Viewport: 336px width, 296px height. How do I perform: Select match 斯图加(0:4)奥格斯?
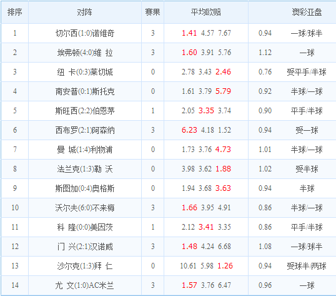85,188
